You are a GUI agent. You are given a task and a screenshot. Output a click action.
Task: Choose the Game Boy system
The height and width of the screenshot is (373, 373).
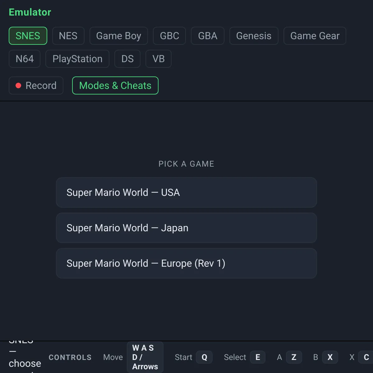pyautogui.click(x=119, y=36)
